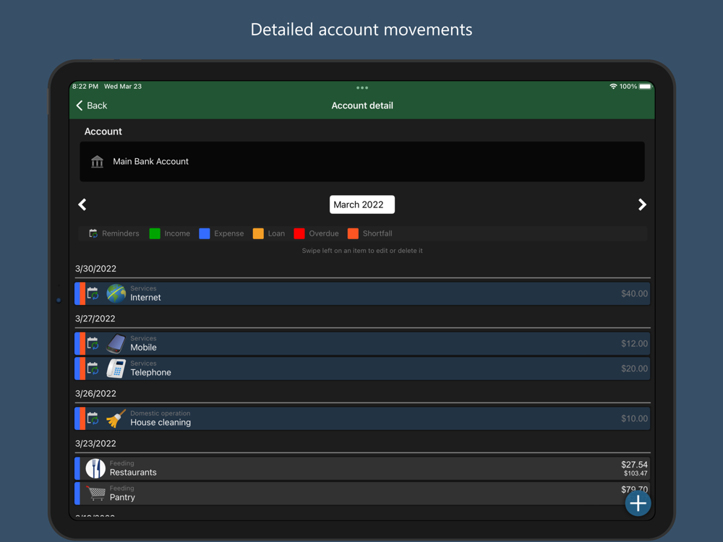This screenshot has height=542, width=723.
Task: Click the Shortfall color swatch
Action: pyautogui.click(x=354, y=233)
